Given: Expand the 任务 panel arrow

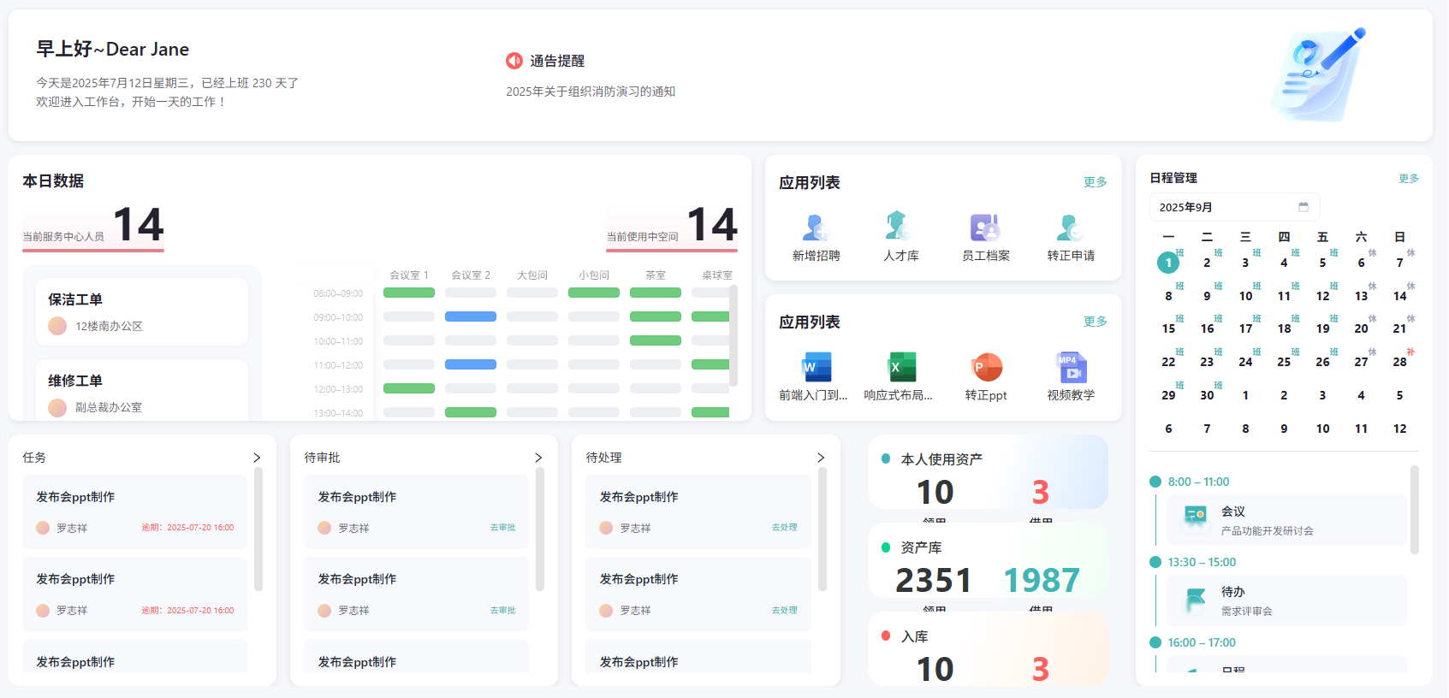Looking at the screenshot, I should click(x=257, y=458).
